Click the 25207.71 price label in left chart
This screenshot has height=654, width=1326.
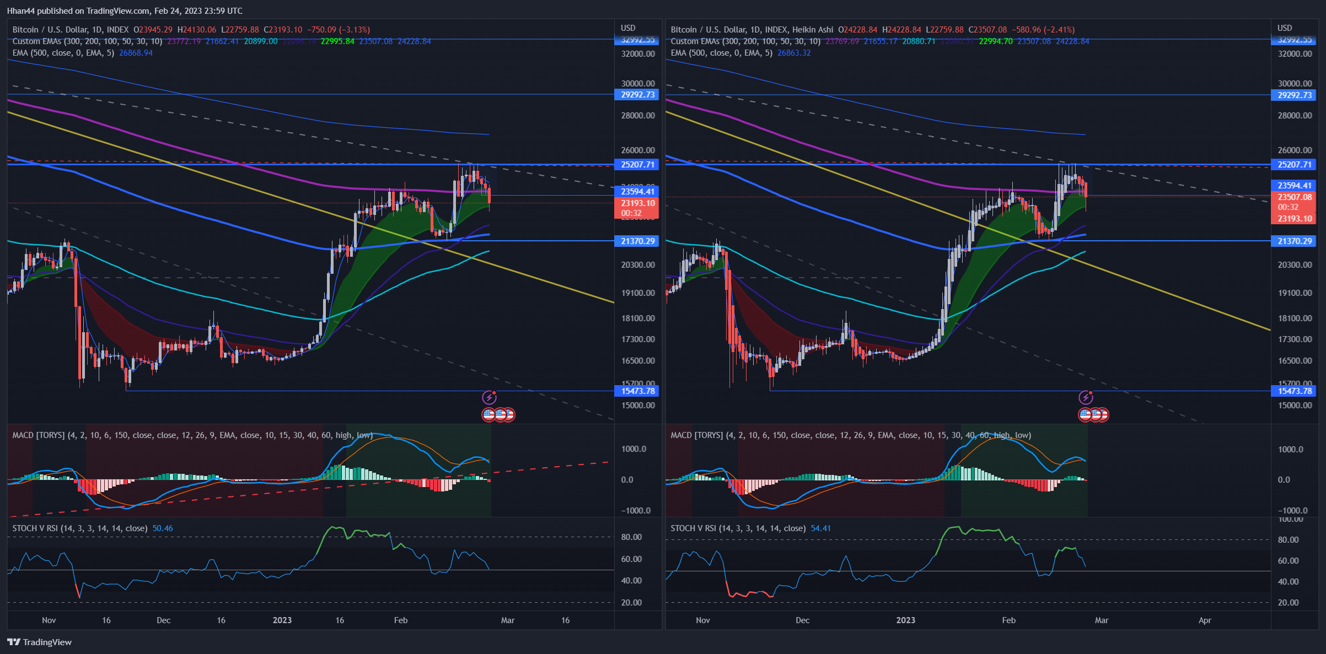[x=637, y=165]
